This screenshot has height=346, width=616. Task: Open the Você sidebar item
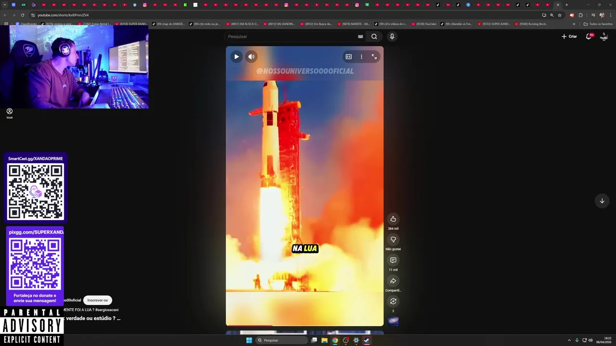[9, 113]
